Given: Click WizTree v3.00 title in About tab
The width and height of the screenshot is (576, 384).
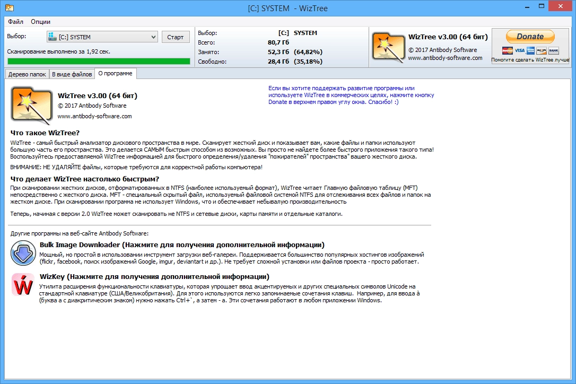Looking at the screenshot, I should tap(98, 95).
